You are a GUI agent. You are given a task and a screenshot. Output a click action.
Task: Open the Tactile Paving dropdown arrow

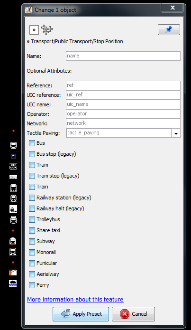[x=176, y=133]
